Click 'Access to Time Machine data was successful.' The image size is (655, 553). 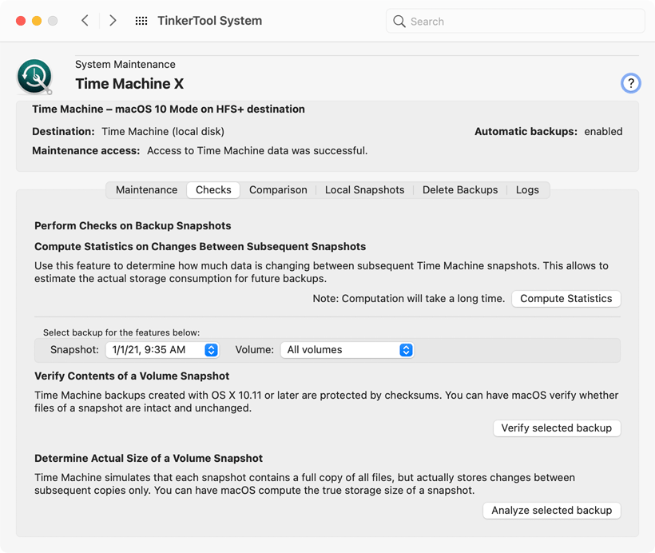257,150
